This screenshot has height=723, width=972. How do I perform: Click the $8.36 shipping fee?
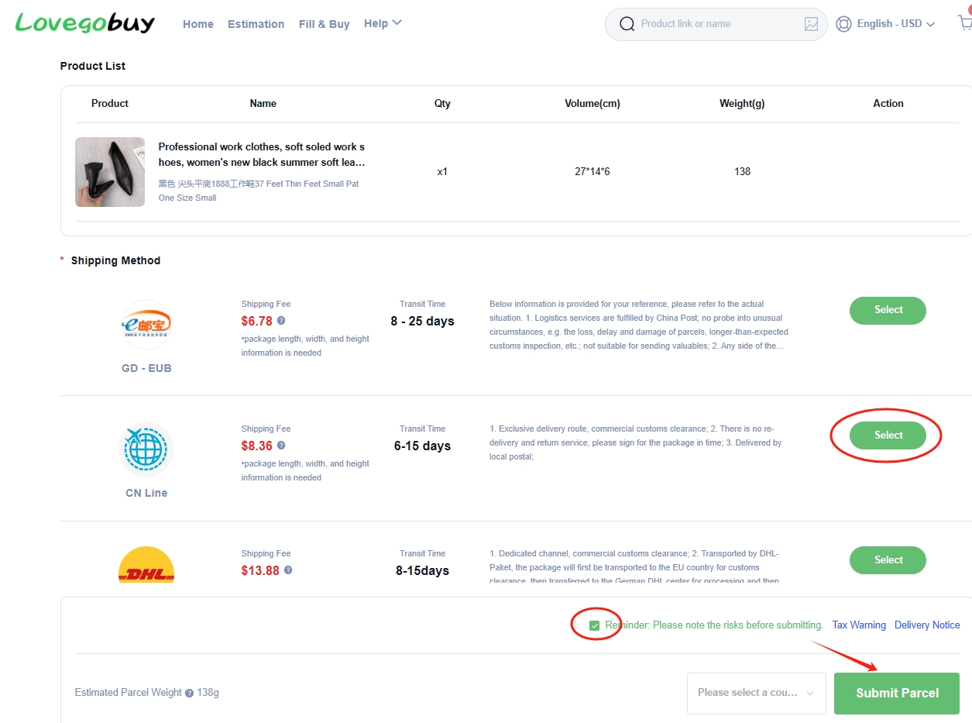tap(257, 446)
